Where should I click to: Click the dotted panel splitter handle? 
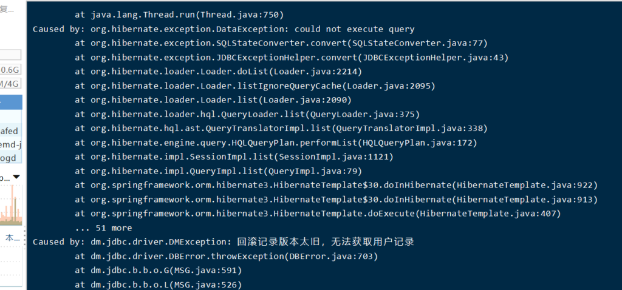click(x=24, y=237)
